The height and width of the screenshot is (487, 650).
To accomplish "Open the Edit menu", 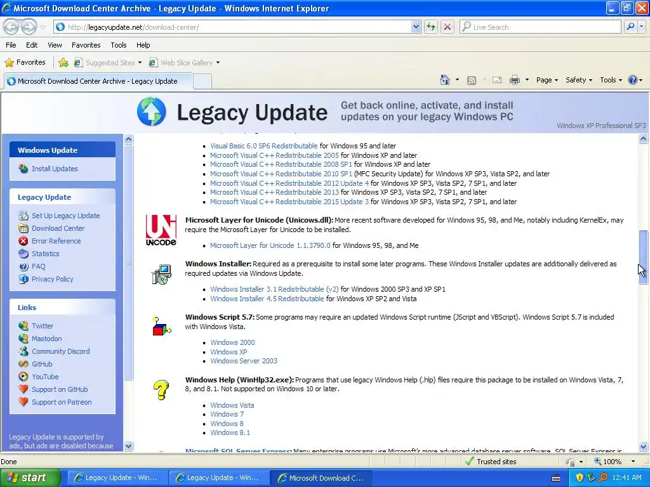I will pyautogui.click(x=32, y=45).
